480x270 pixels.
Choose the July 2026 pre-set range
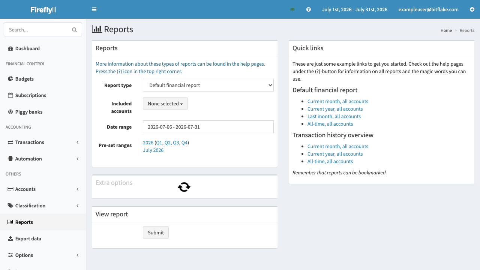tap(153, 150)
